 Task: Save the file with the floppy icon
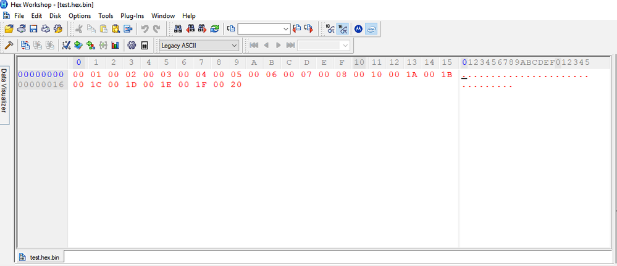(33, 29)
